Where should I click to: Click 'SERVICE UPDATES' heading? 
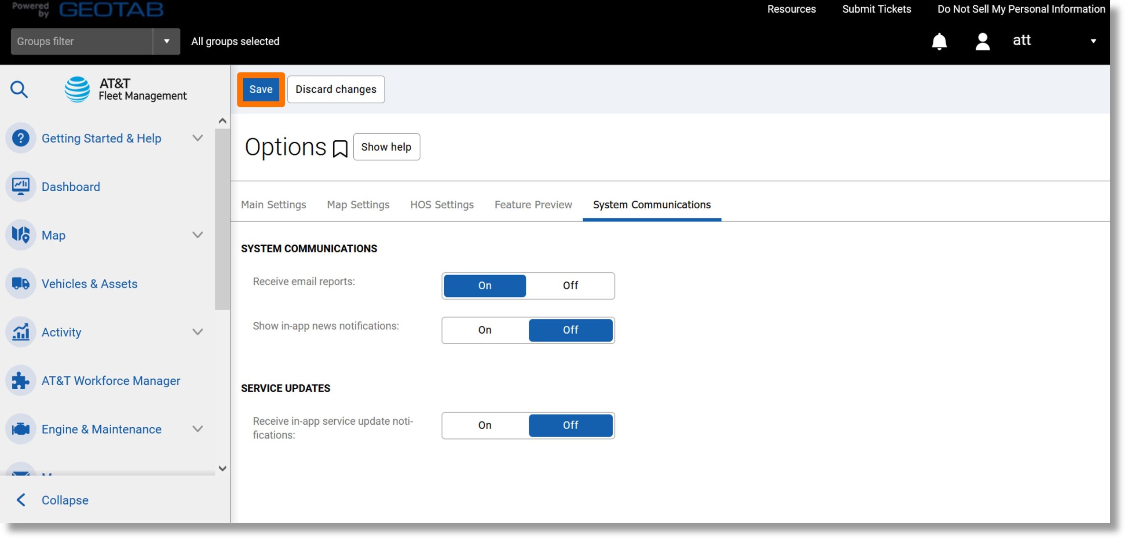285,389
